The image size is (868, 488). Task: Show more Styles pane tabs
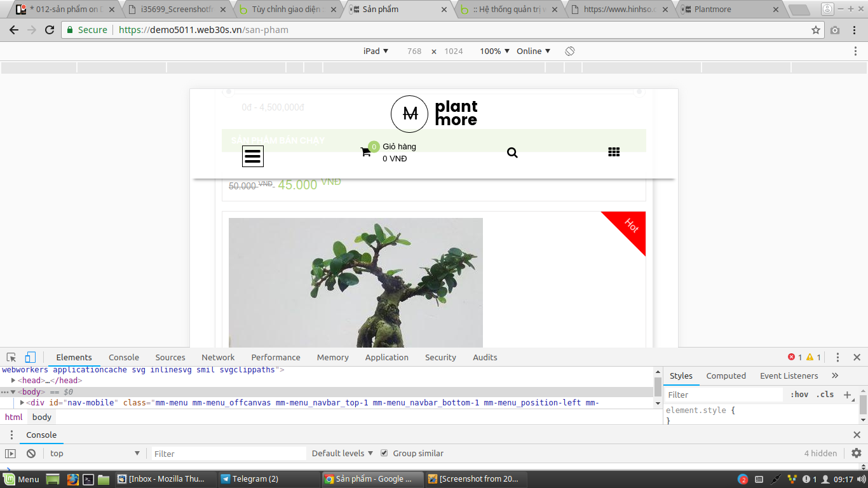click(835, 376)
